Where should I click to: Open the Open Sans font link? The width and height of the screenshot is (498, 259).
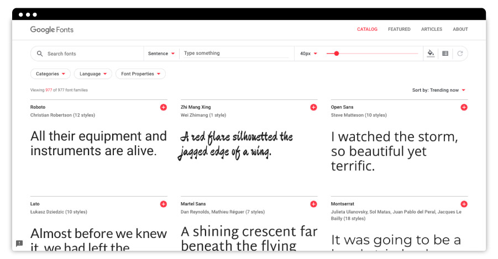pos(342,107)
